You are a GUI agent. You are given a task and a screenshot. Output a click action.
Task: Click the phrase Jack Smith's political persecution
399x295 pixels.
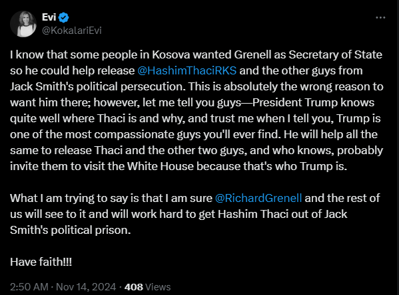[97, 86]
